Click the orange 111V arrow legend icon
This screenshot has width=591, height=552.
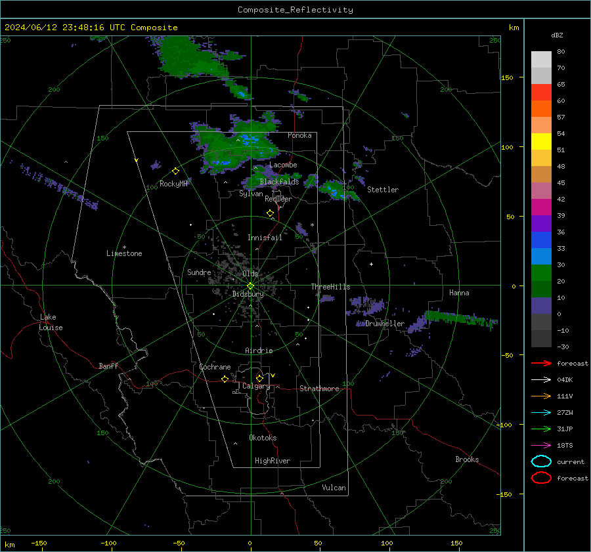pos(541,396)
